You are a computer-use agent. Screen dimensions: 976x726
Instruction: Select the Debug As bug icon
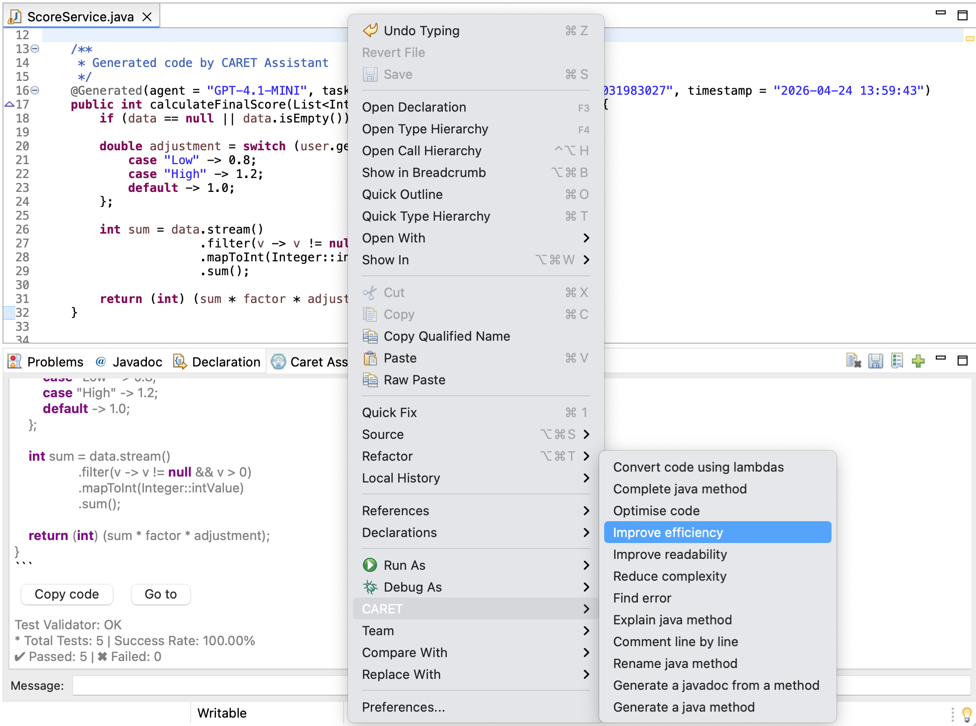point(370,587)
